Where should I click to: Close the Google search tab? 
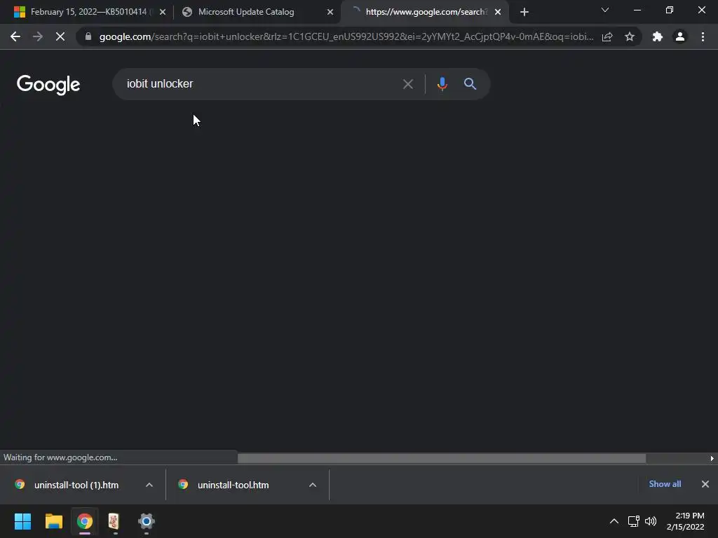coord(498,12)
